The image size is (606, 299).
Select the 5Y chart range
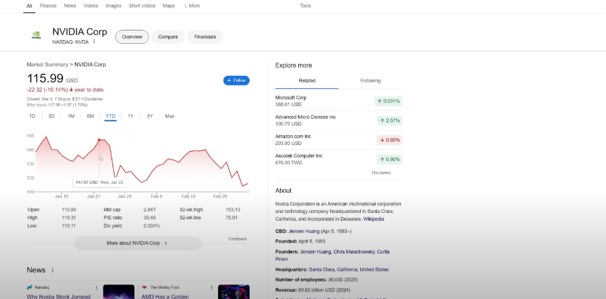click(150, 116)
